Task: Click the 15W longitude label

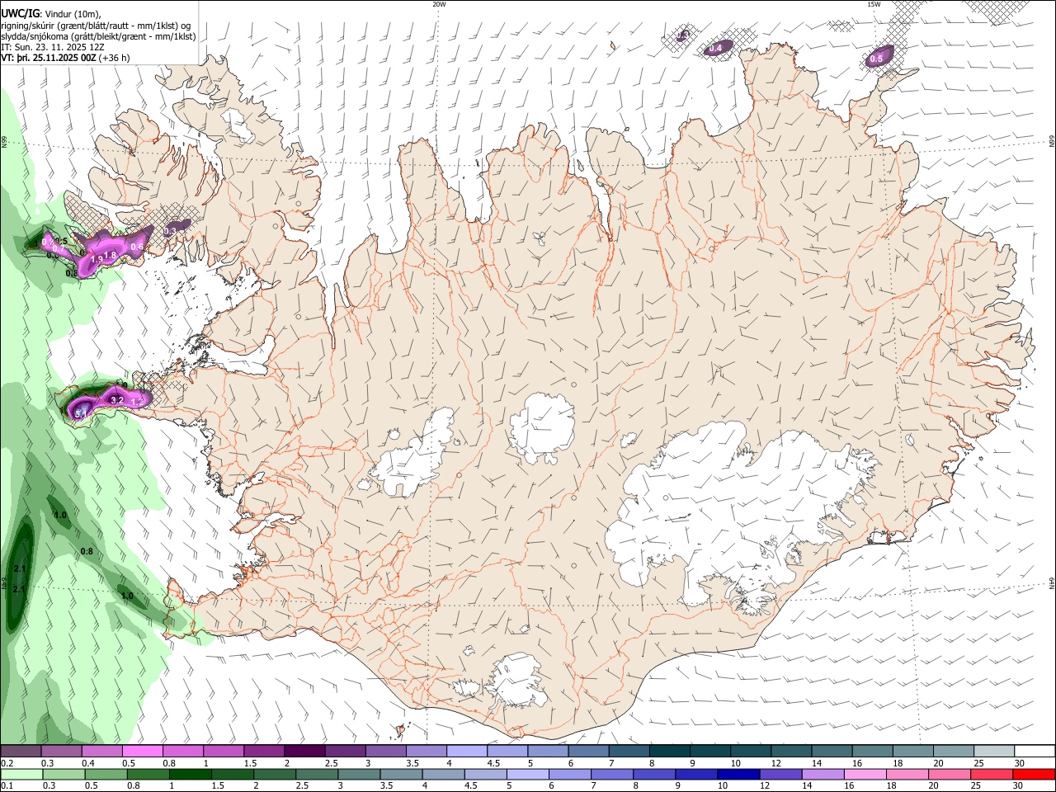Action: pos(874,4)
